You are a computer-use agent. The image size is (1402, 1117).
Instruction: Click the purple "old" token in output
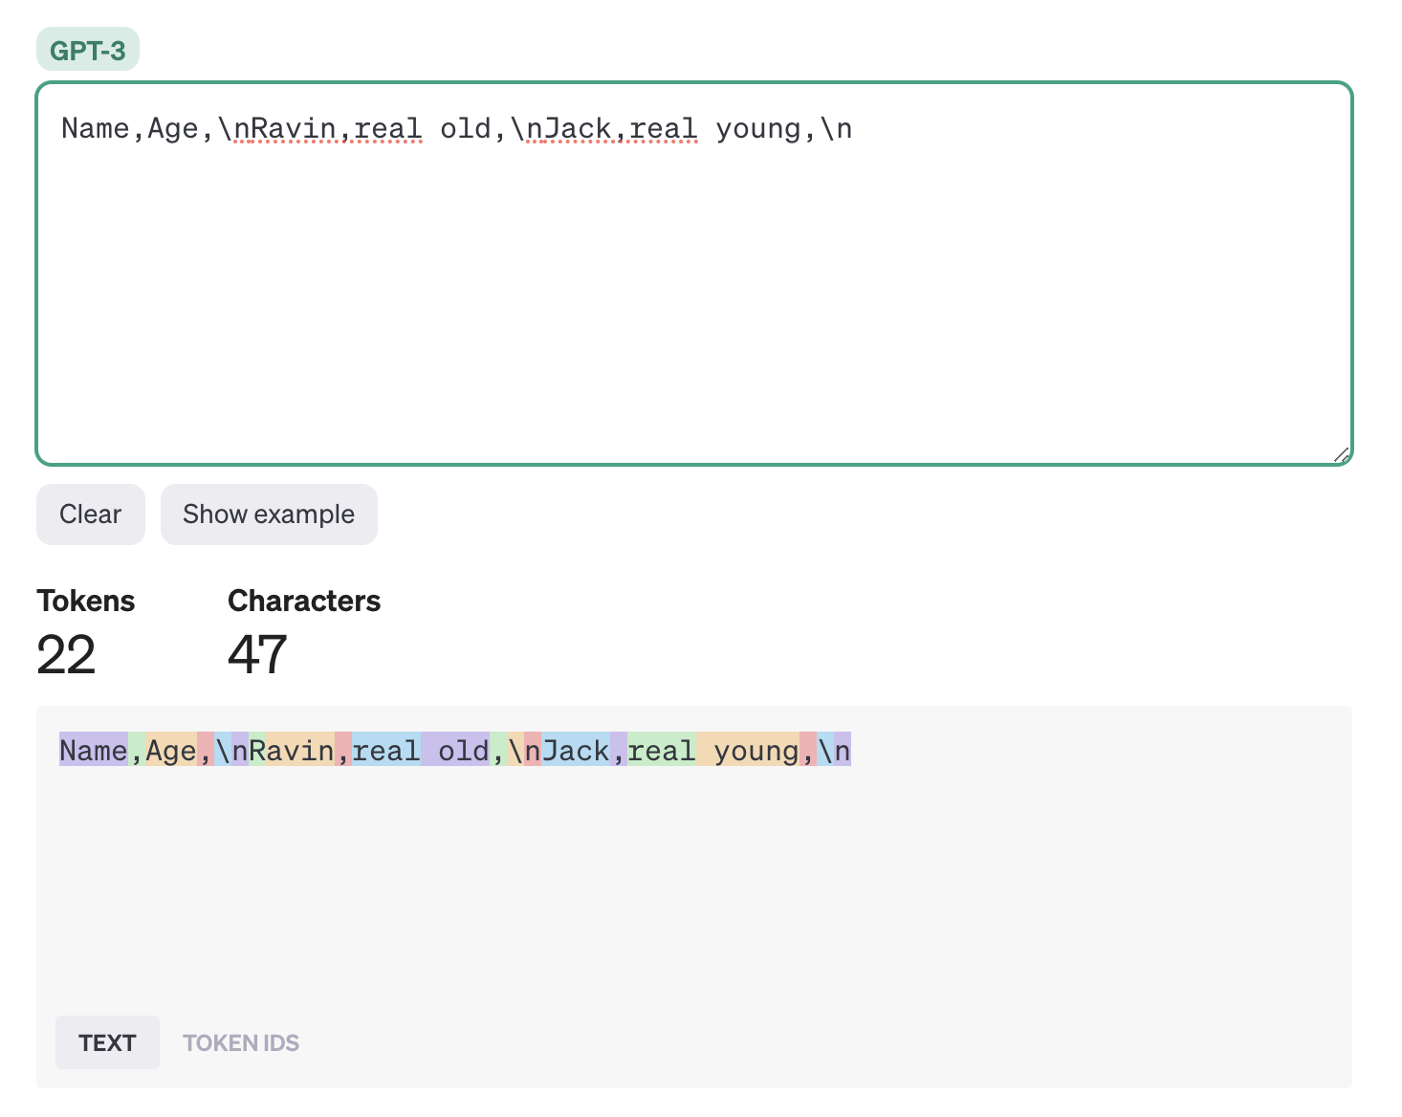pyautogui.click(x=456, y=751)
